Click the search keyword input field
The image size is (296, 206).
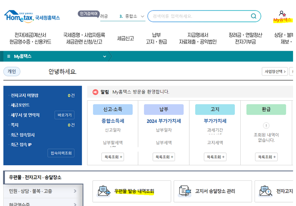coord(200,16)
